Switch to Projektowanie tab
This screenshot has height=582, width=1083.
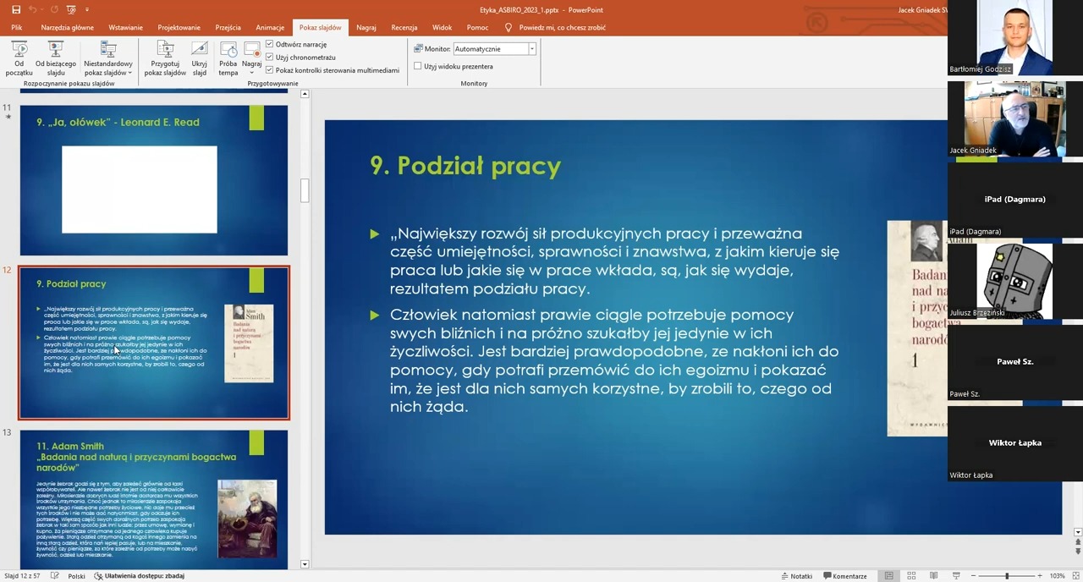[179, 27]
